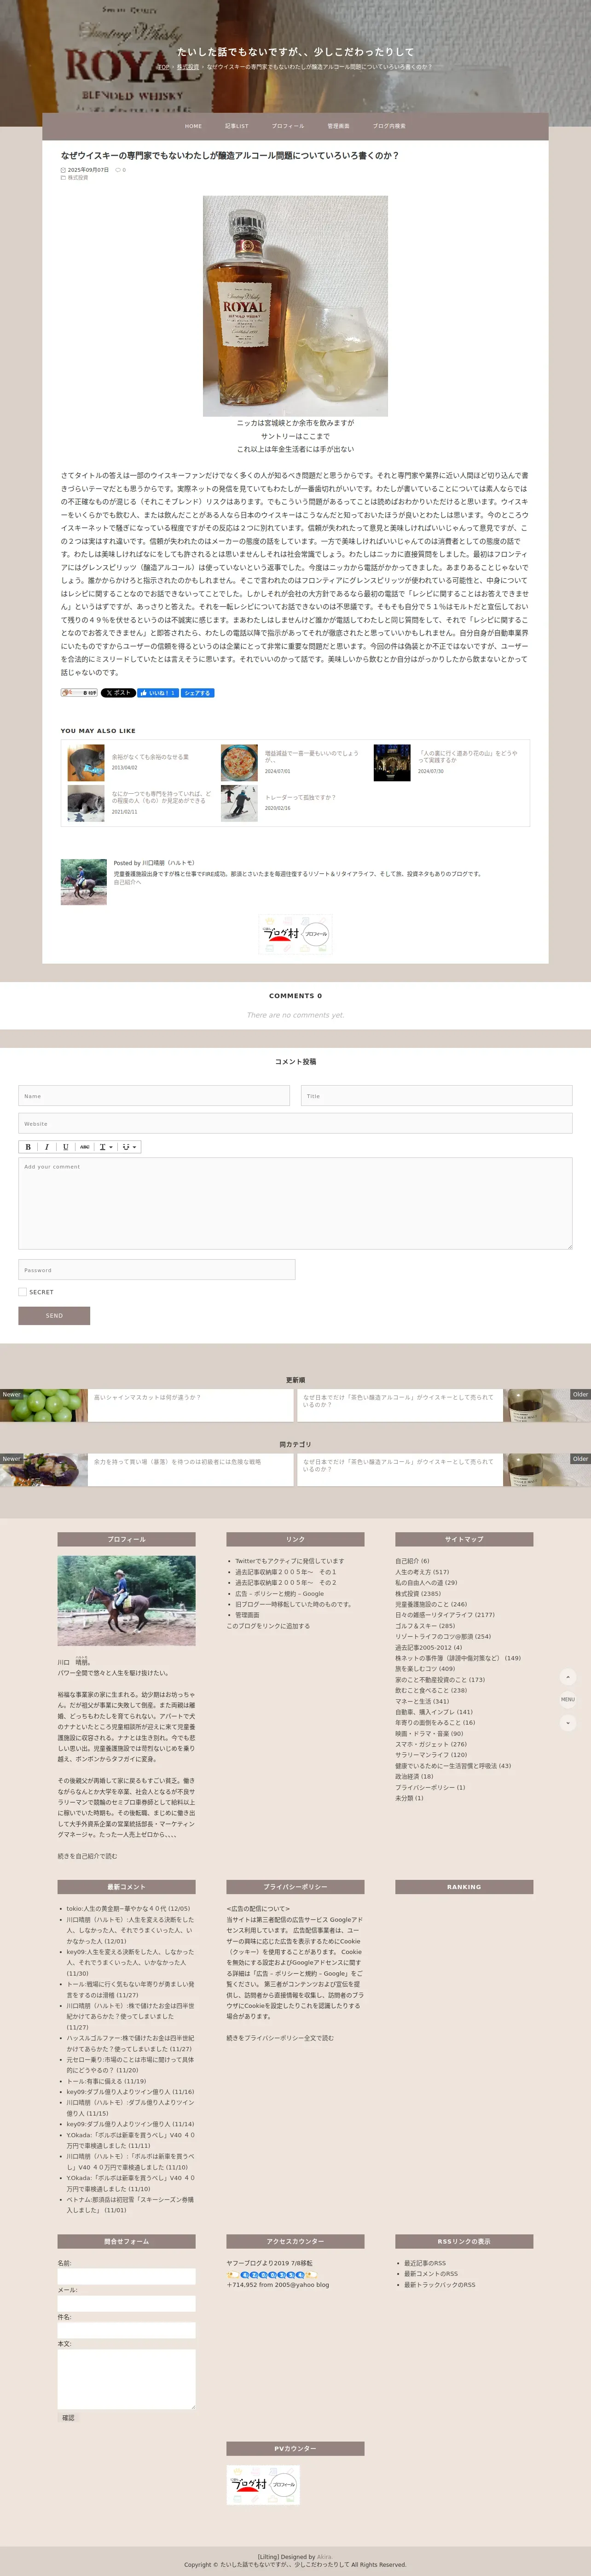The height and width of the screenshot is (2576, 591).
Task: Click the Title input field
Action: (x=436, y=1096)
